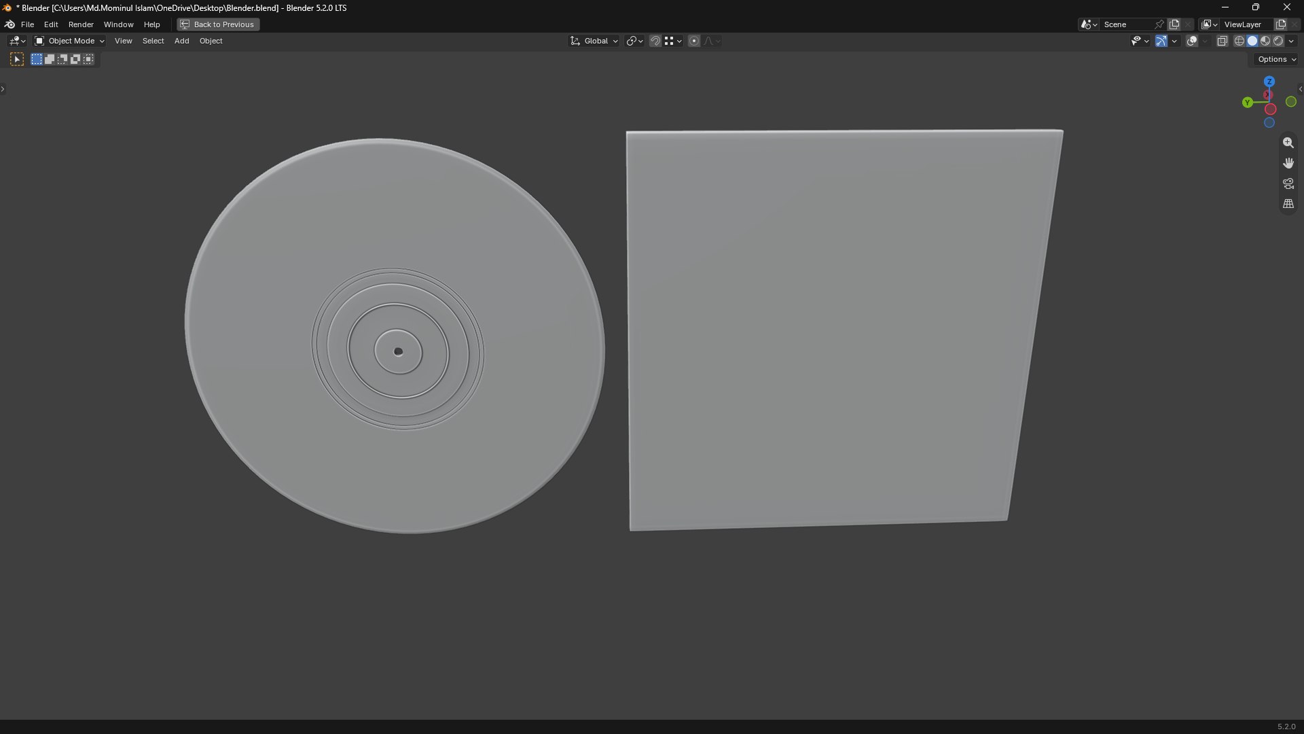Switch to material preview shading
The image size is (1304, 734).
click(1265, 41)
